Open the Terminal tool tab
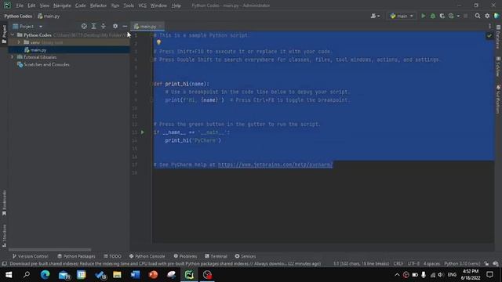Screen dimensions: 502x282 tap(216, 256)
